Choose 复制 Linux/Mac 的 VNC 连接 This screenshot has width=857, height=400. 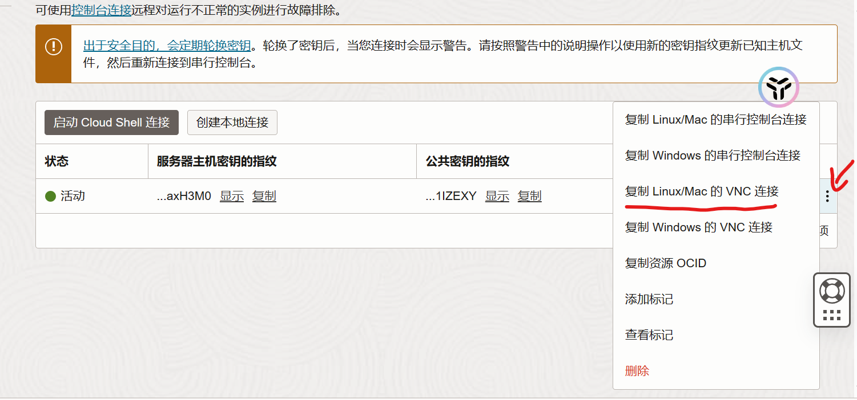click(702, 191)
